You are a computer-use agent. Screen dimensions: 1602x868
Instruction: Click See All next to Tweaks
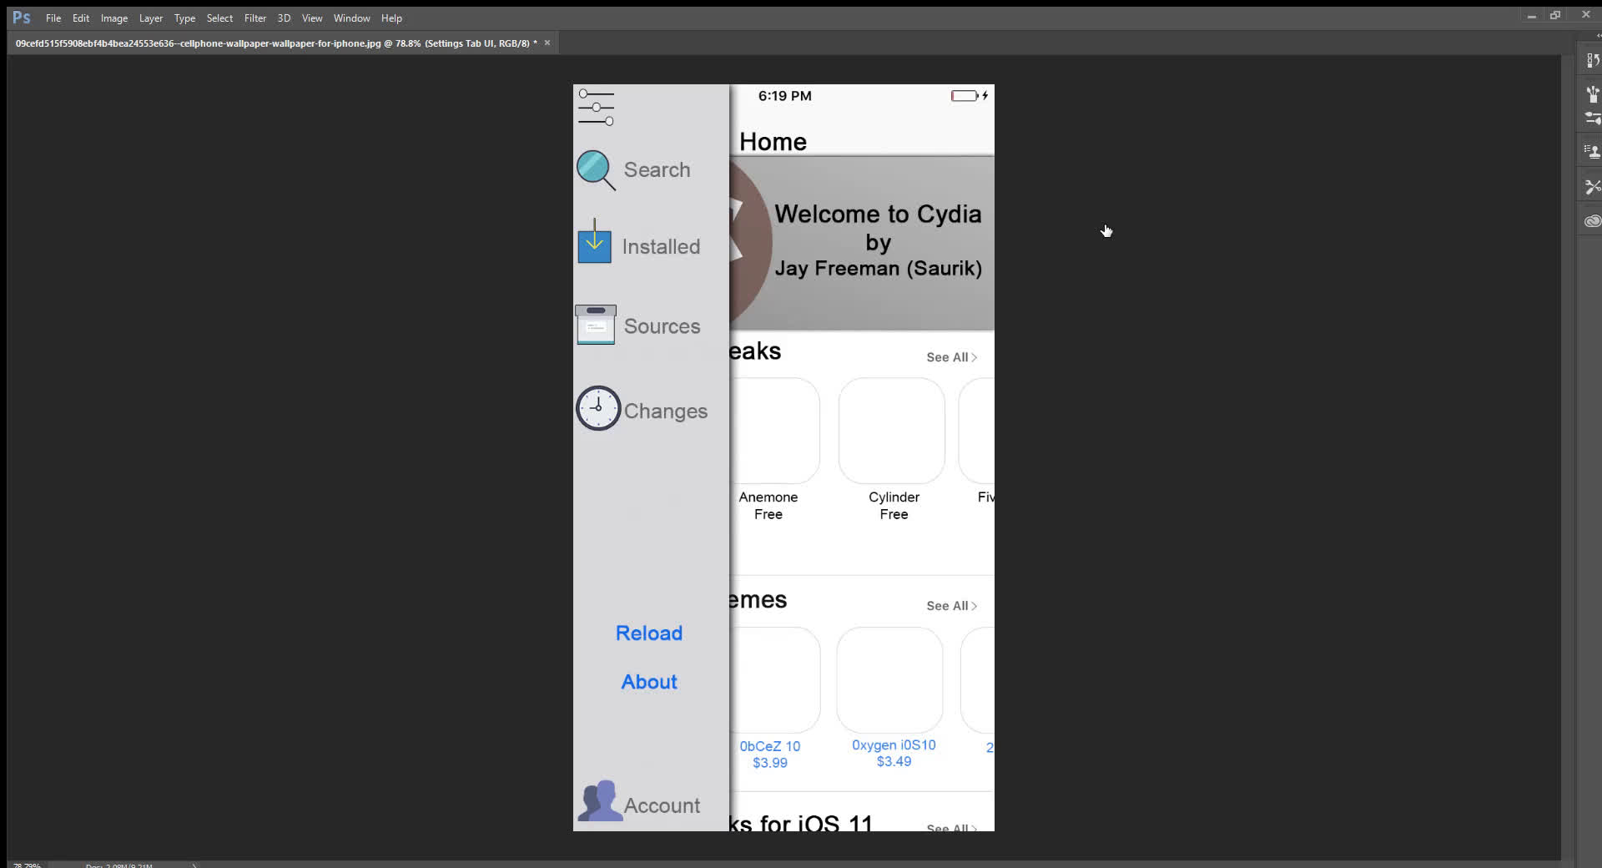pyautogui.click(x=950, y=356)
